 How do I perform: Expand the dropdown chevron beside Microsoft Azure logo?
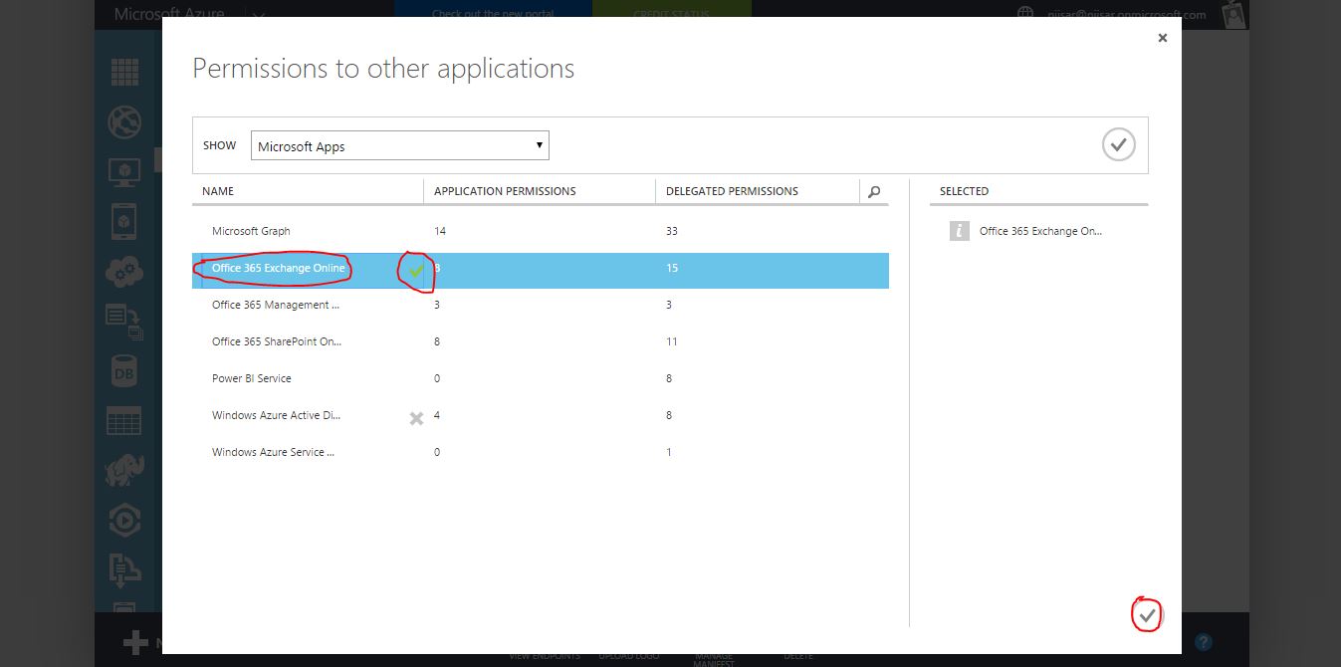pyautogui.click(x=259, y=15)
